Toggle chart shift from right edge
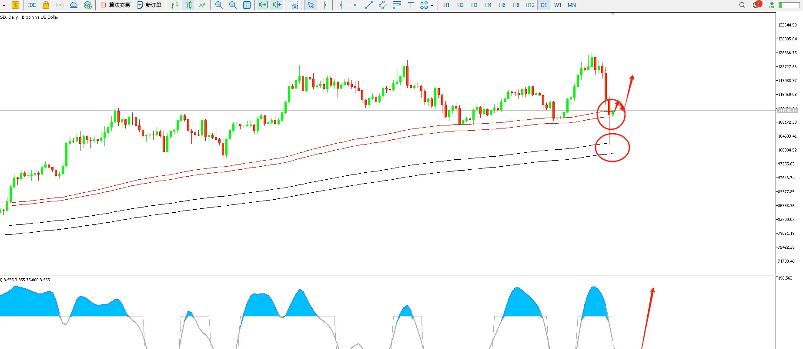This screenshot has height=349, width=803. tap(277, 5)
